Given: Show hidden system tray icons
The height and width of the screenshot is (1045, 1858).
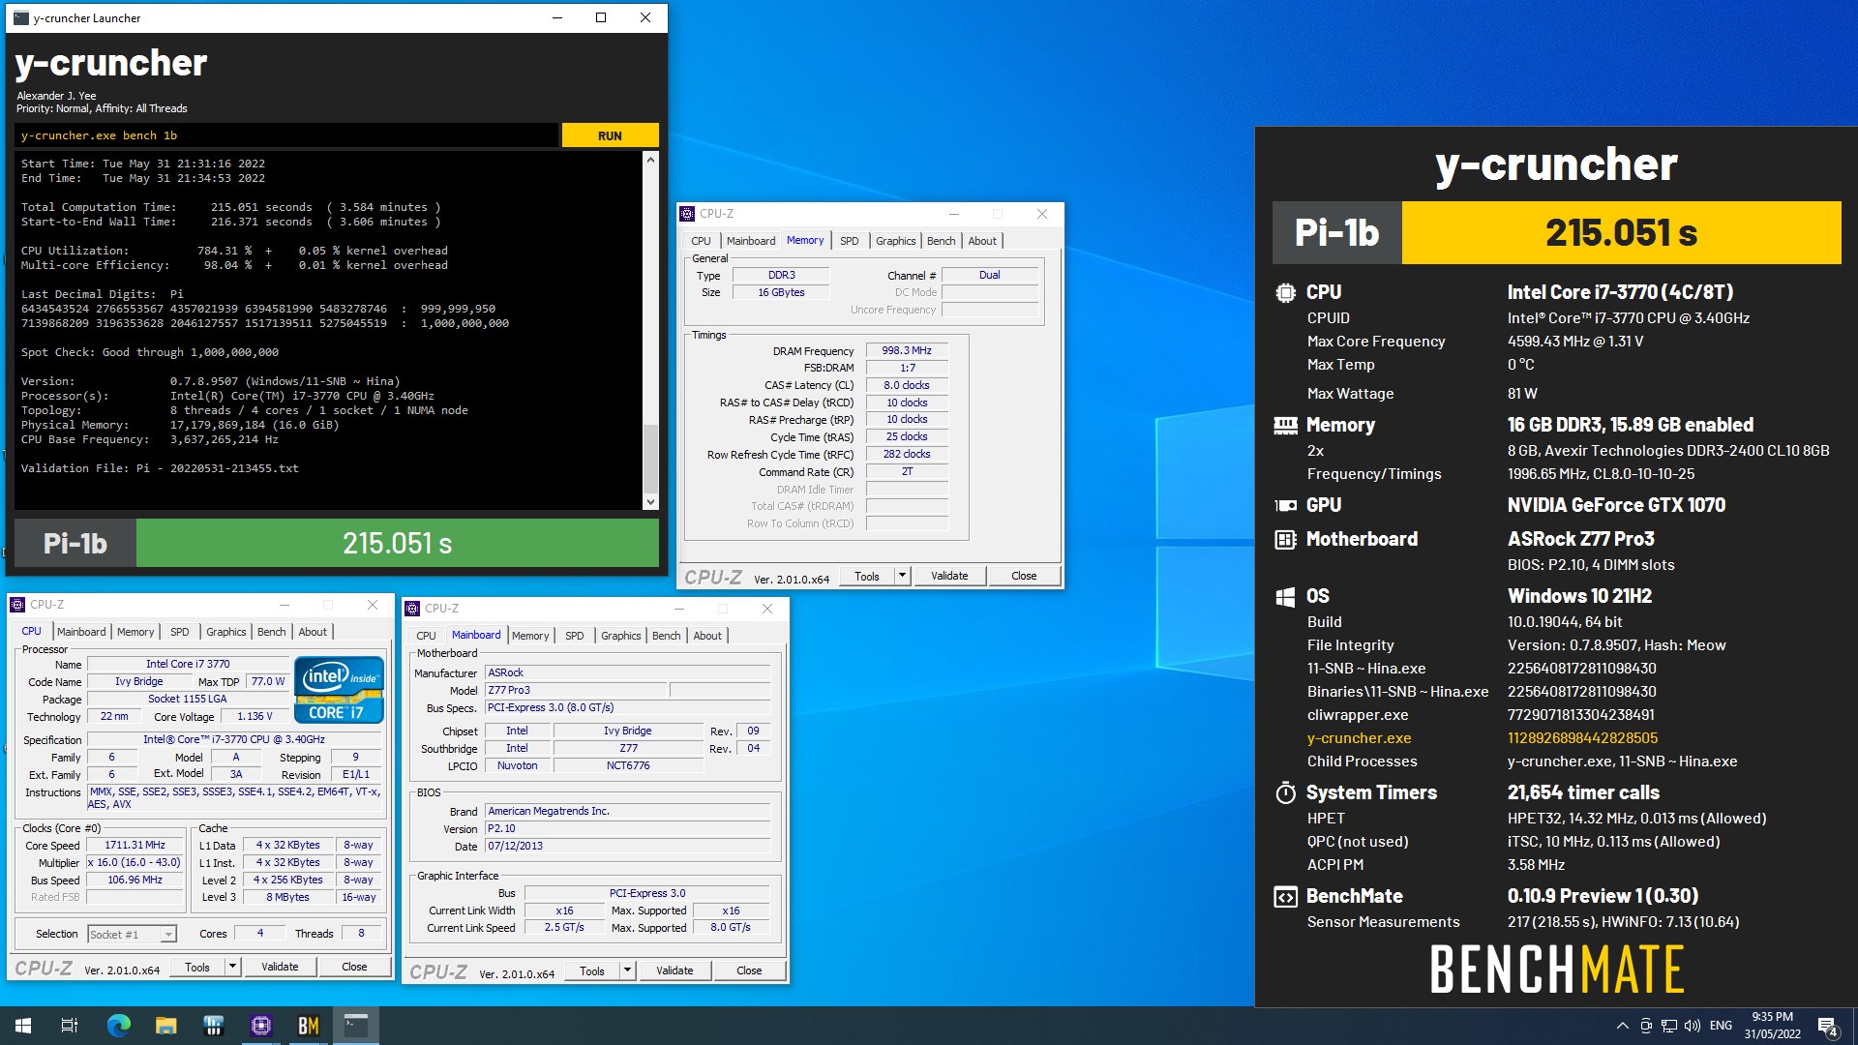Looking at the screenshot, I should [1622, 1026].
